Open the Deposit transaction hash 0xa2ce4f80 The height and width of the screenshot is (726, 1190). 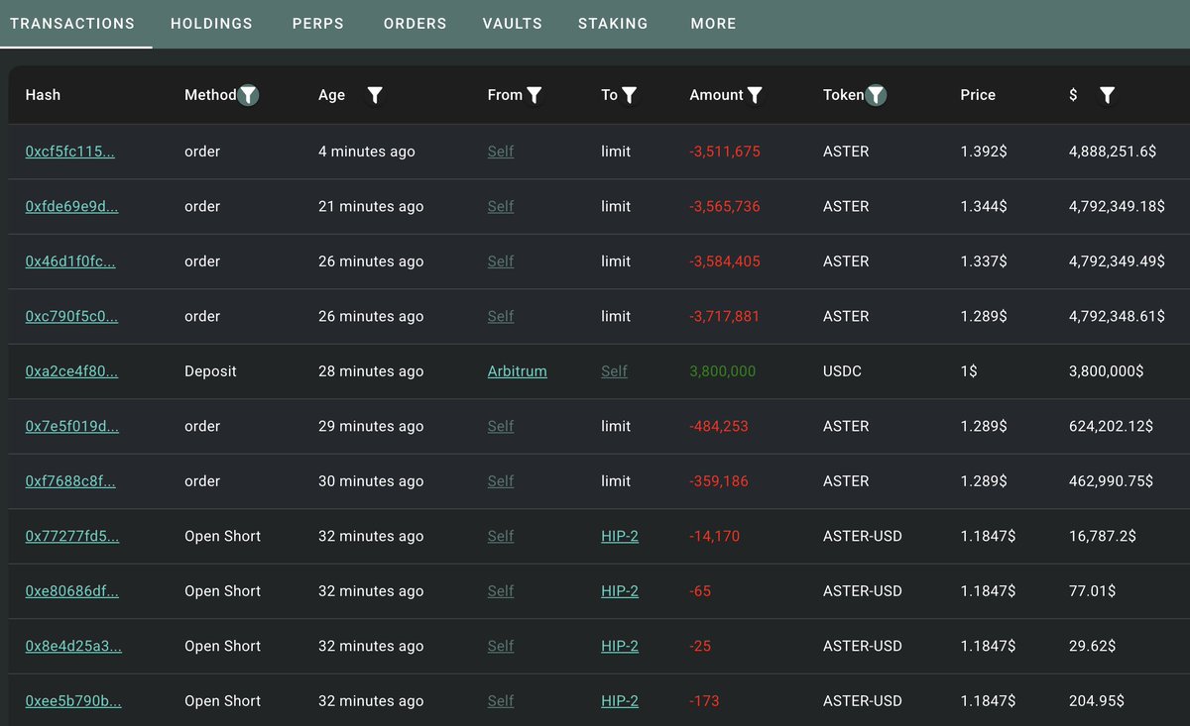point(71,371)
